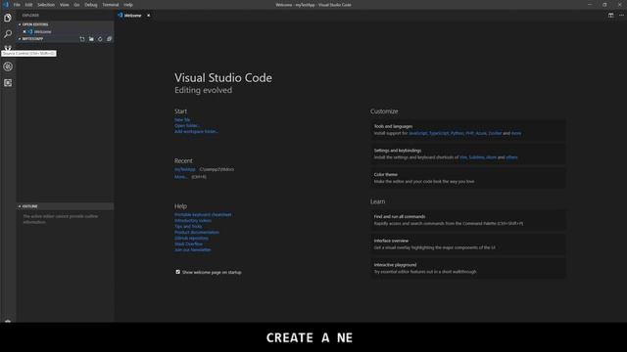Screen dimensions: 627x352
Task: Collapse the OPEN EDITORS section
Action: [35, 24]
